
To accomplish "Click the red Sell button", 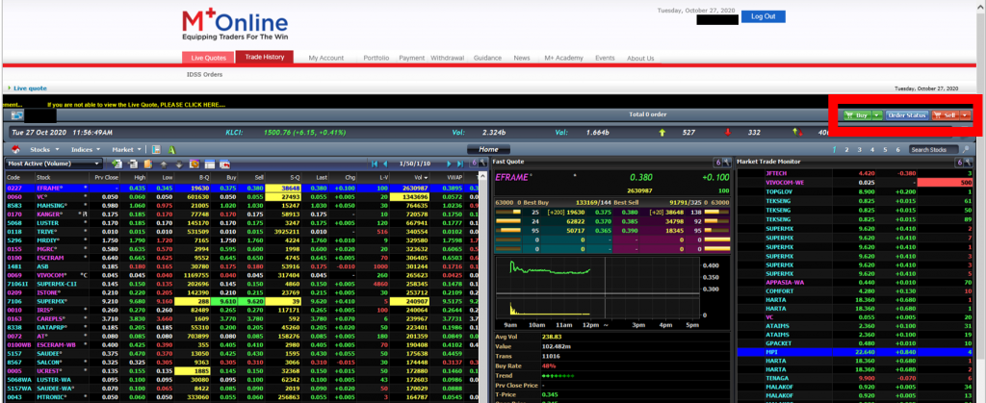I will tap(946, 114).
